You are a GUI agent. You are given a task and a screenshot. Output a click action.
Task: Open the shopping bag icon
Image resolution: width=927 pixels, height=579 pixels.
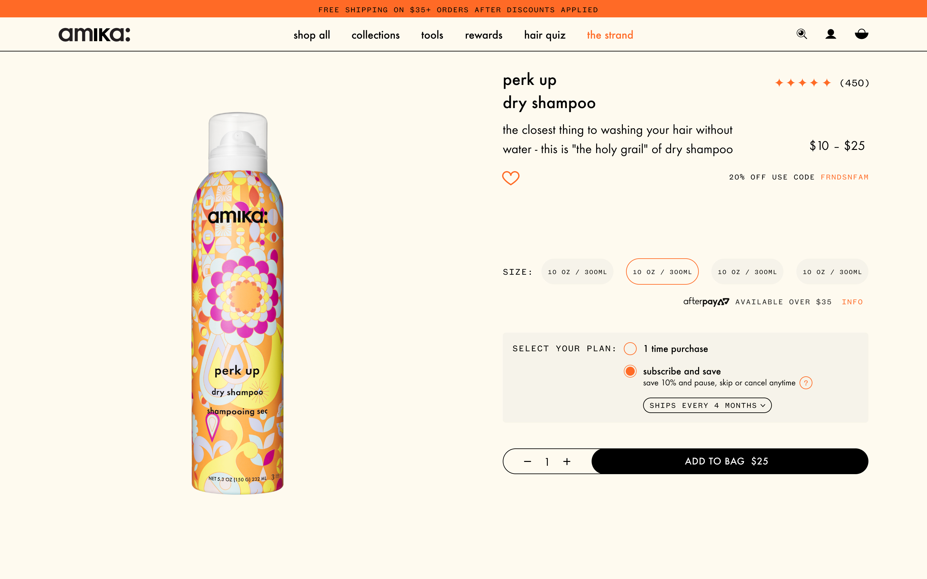pos(861,34)
